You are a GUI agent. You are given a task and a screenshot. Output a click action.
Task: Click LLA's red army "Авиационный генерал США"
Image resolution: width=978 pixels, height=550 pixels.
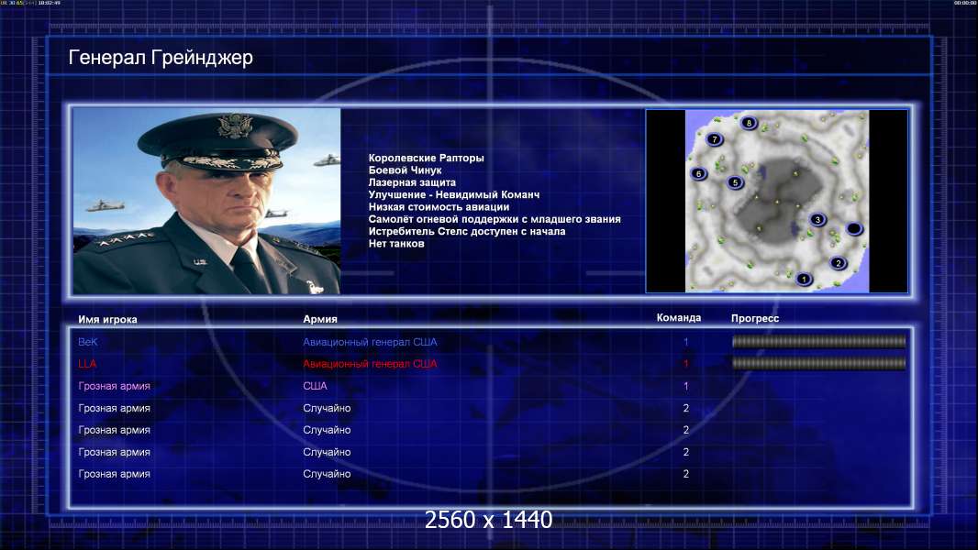pyautogui.click(x=370, y=364)
